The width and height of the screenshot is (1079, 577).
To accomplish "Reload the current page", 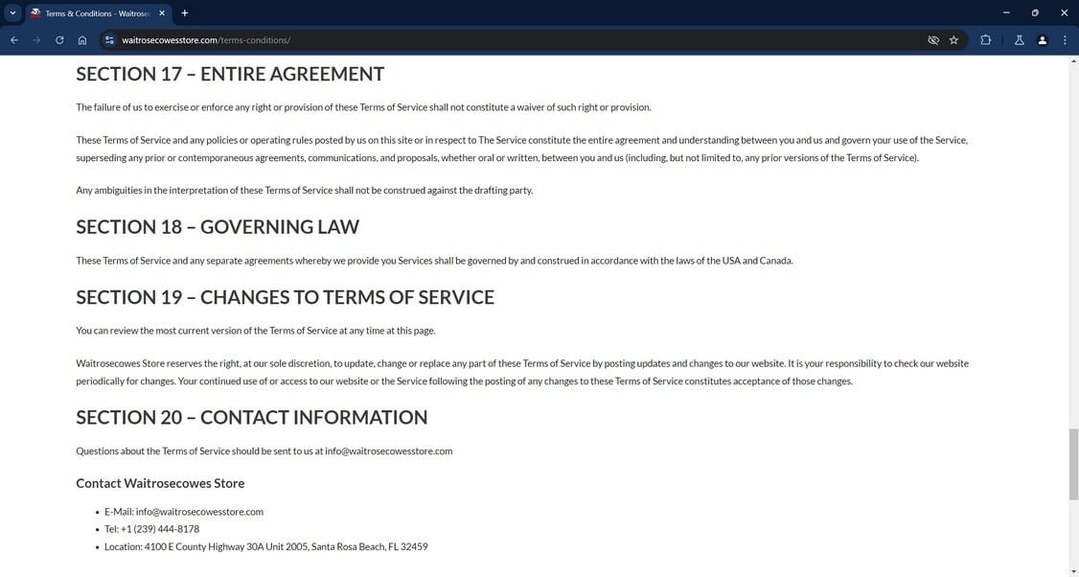I will (x=59, y=40).
